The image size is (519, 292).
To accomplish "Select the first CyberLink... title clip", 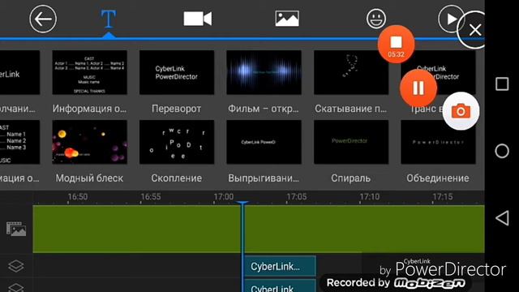I will (280, 266).
